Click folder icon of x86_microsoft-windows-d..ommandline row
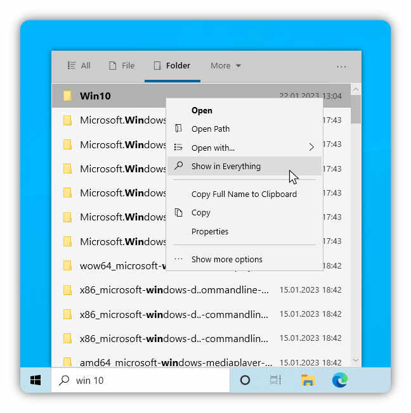This screenshot has width=411, height=413. point(67,289)
